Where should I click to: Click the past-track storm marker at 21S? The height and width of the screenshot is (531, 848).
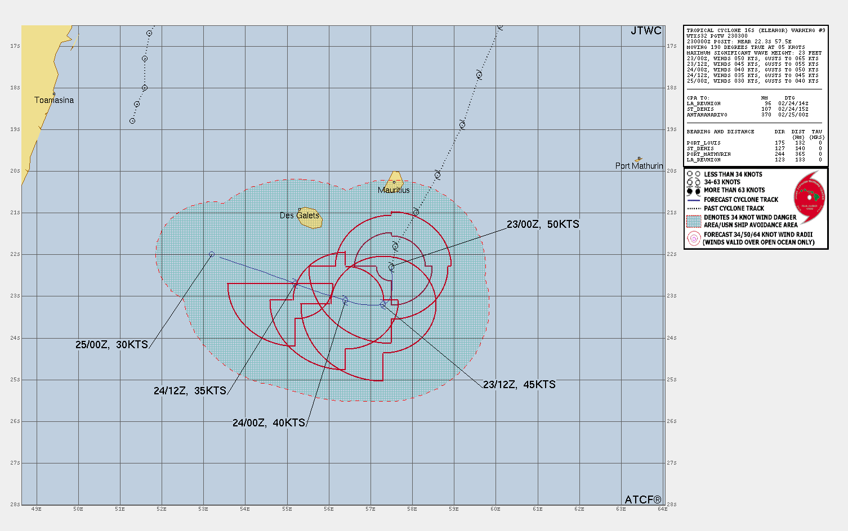click(x=416, y=212)
